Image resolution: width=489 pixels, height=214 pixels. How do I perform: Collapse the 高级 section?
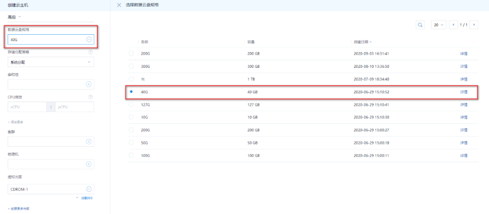click(x=14, y=17)
